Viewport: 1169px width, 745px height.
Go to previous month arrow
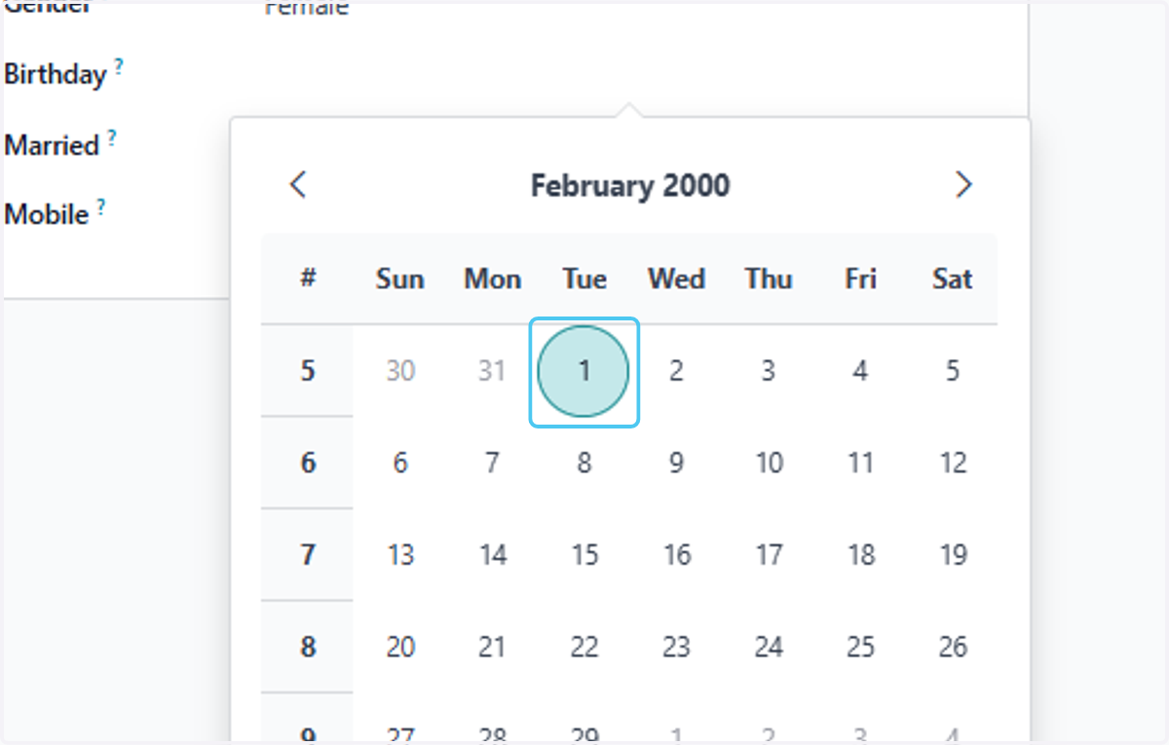click(x=299, y=184)
